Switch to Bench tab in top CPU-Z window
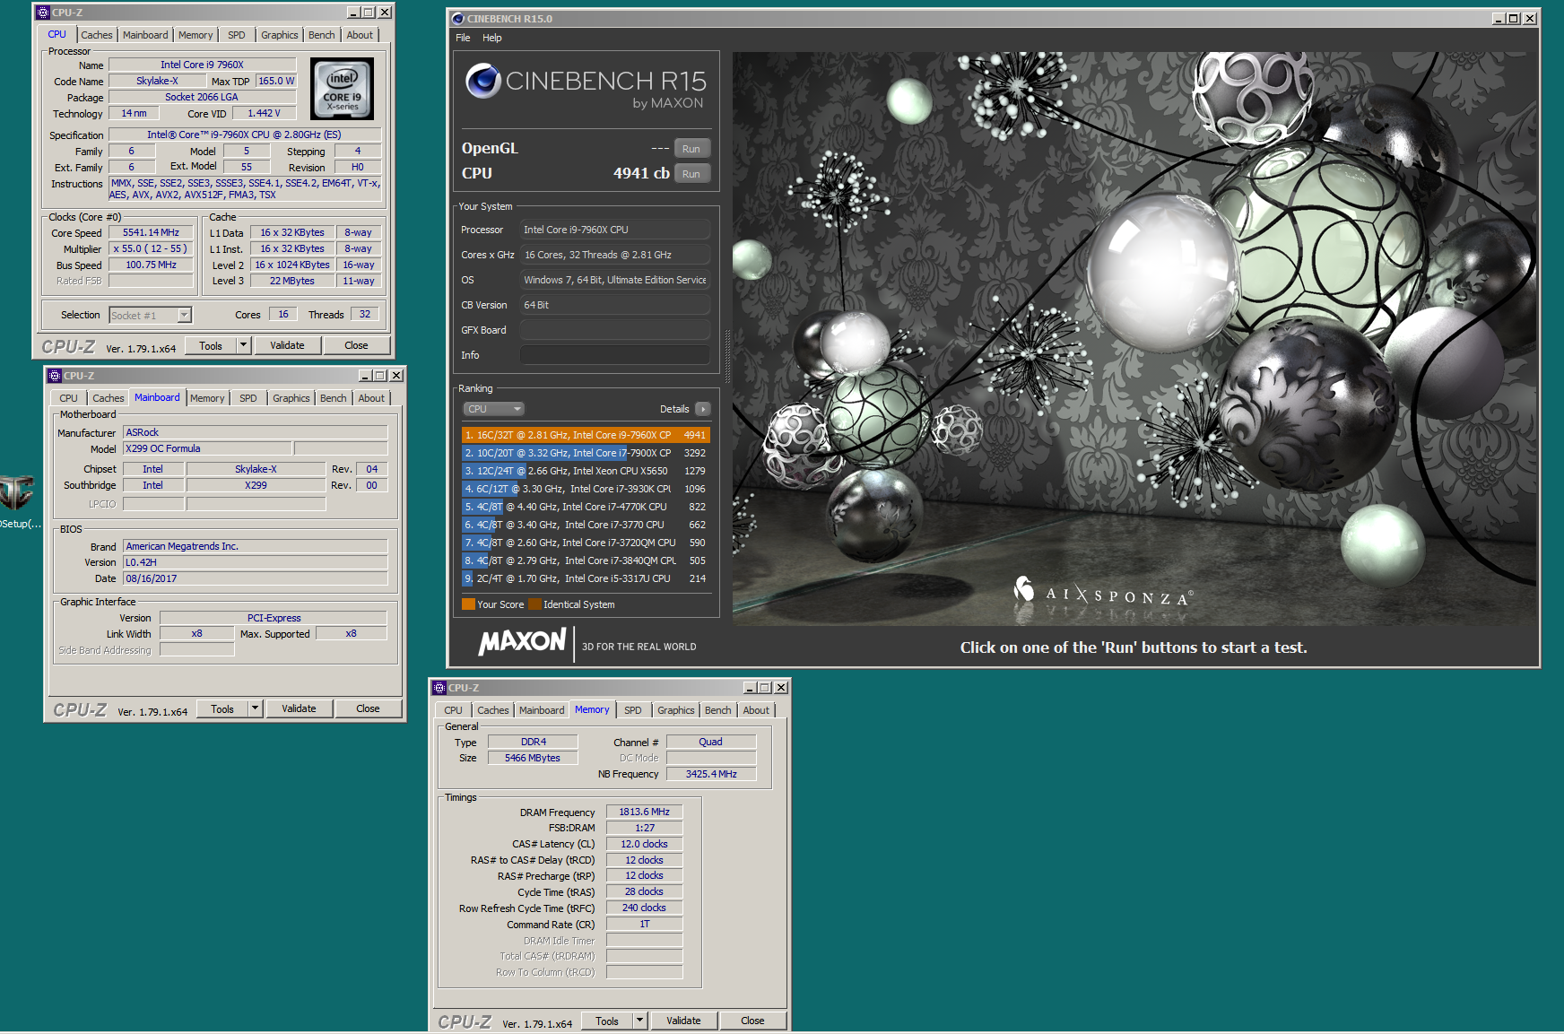Image resolution: width=1564 pixels, height=1034 pixels. (322, 35)
